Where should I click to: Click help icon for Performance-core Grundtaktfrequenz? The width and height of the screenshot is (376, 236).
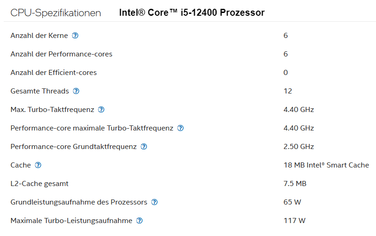pyautogui.click(x=144, y=147)
